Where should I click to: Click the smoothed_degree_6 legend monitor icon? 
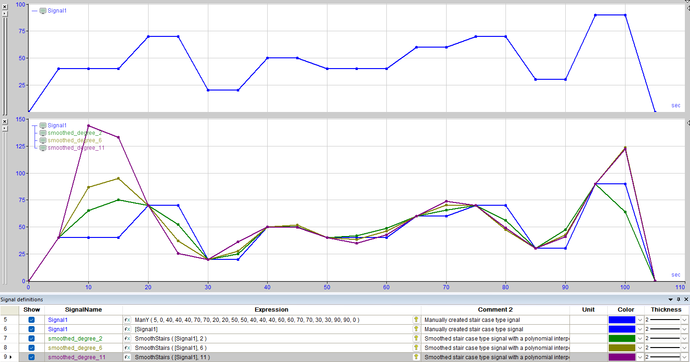43,140
